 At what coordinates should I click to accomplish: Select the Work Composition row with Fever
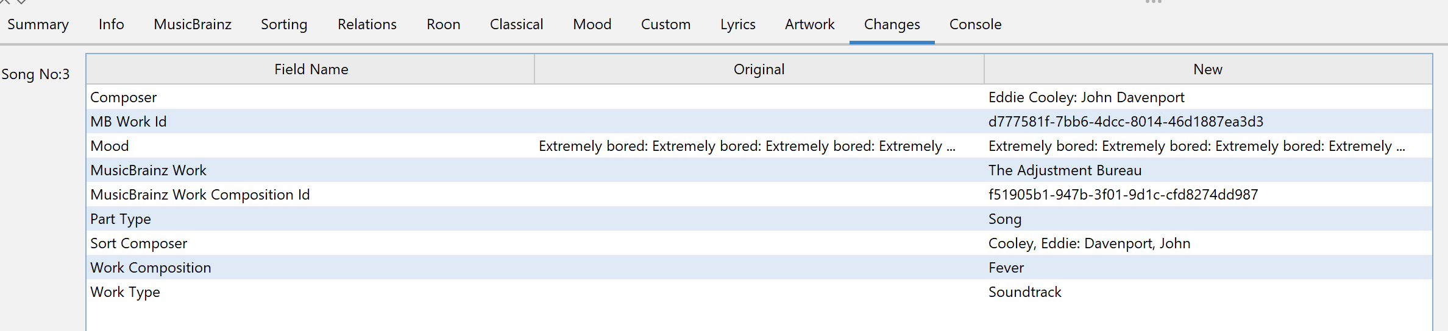pos(759,268)
